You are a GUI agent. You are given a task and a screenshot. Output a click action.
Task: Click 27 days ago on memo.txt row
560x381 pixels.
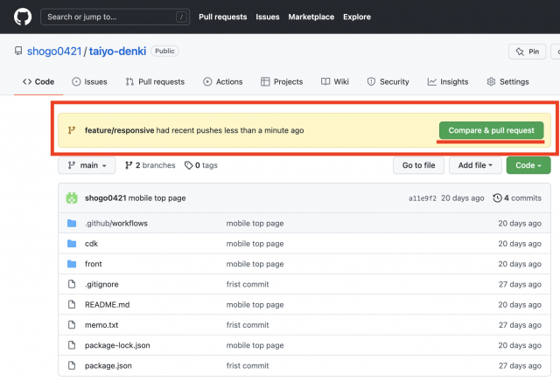coord(520,325)
